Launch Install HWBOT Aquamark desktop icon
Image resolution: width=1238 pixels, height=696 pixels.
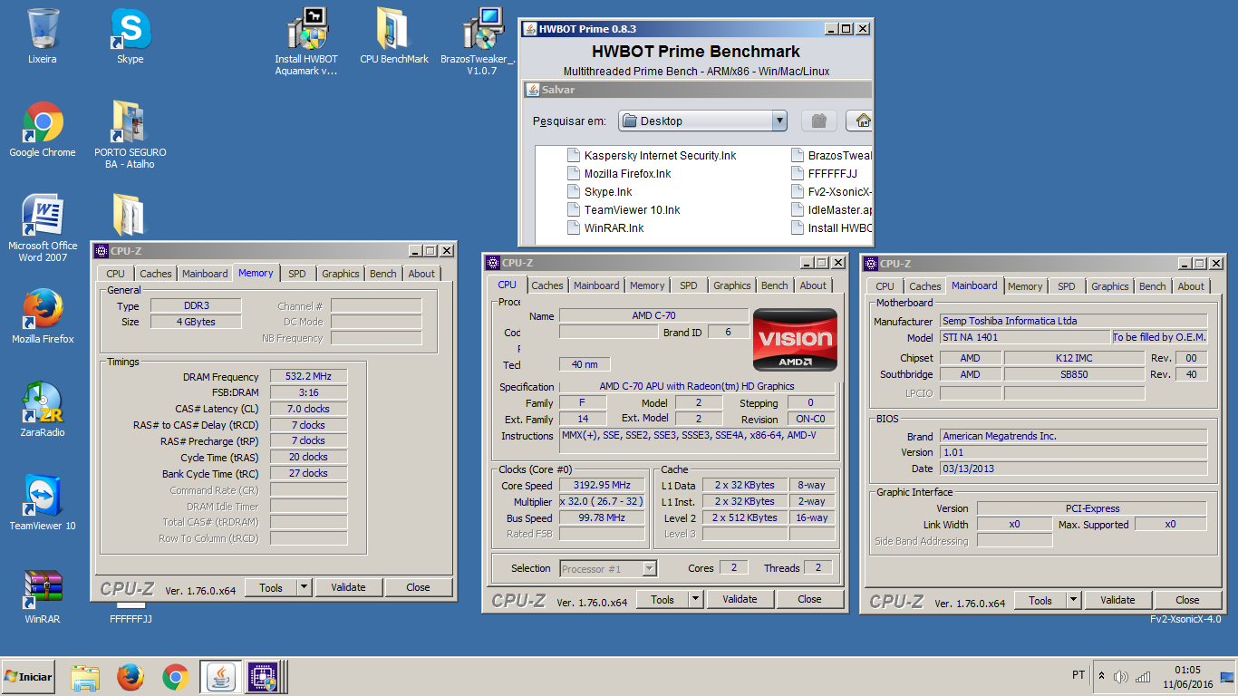(x=306, y=41)
